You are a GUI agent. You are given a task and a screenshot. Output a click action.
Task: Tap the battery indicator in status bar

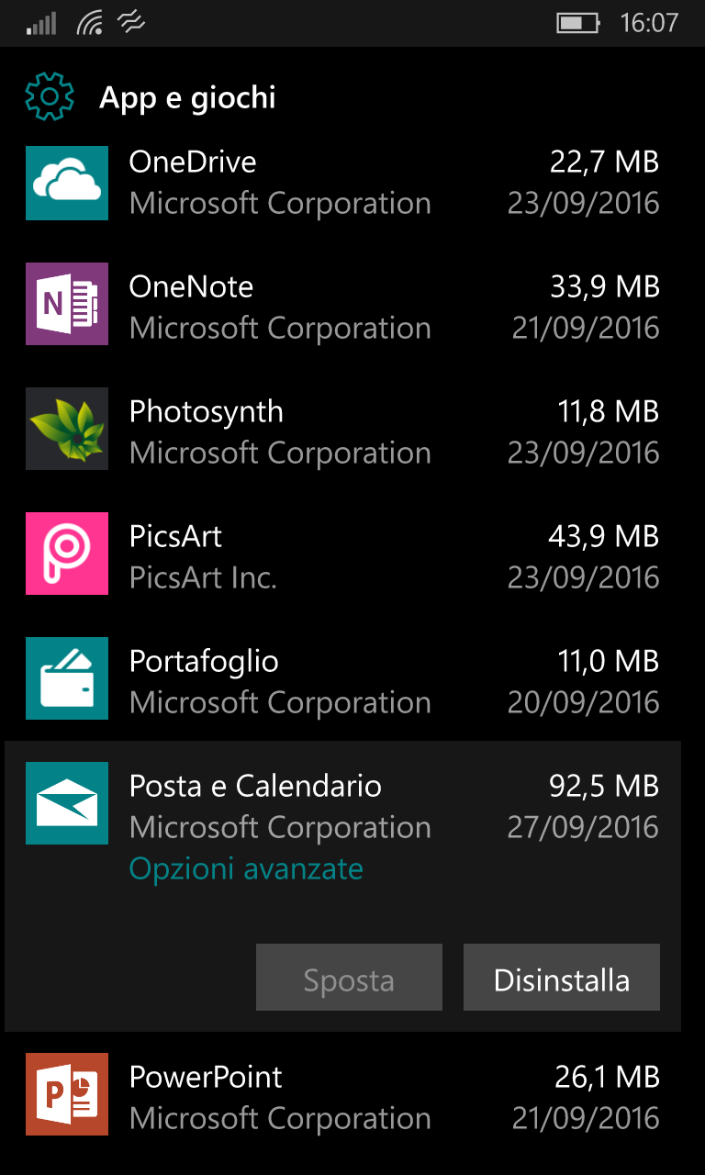pyautogui.click(x=578, y=22)
